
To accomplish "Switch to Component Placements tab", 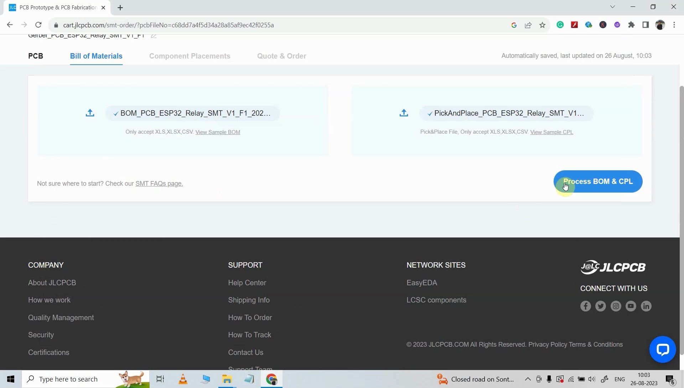I will pos(190,56).
